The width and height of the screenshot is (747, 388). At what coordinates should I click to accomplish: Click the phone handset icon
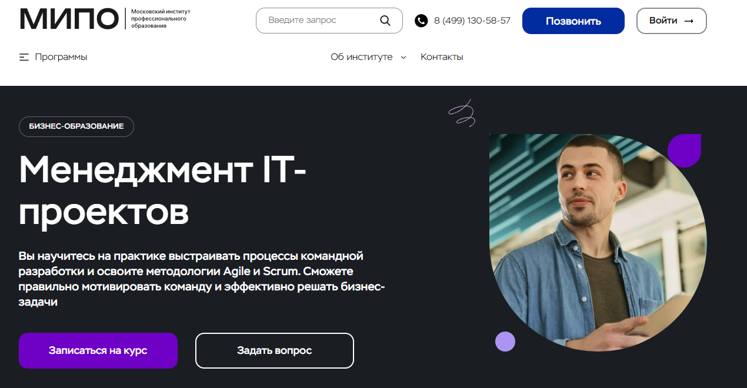point(421,21)
